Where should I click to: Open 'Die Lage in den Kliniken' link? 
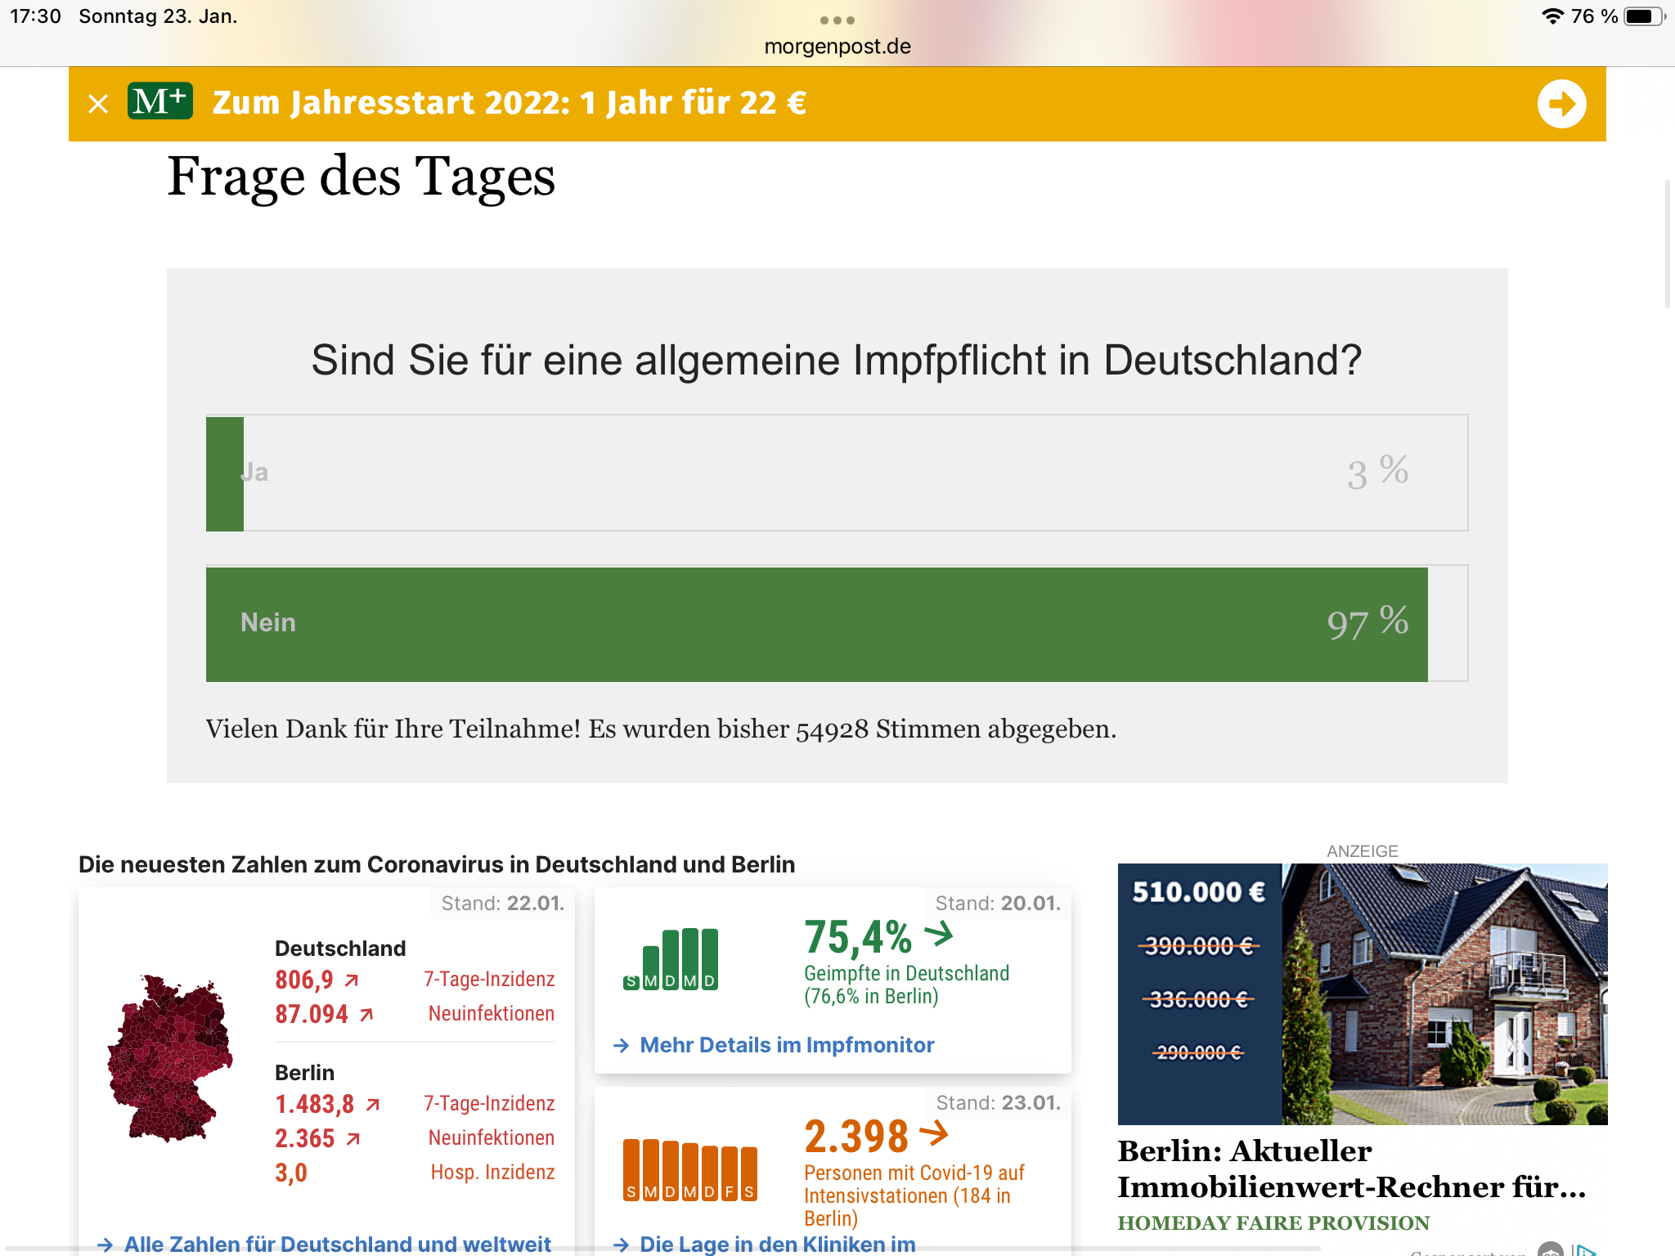click(x=777, y=1244)
